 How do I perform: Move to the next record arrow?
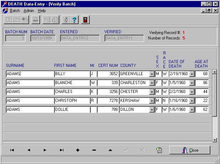coord(45,150)
